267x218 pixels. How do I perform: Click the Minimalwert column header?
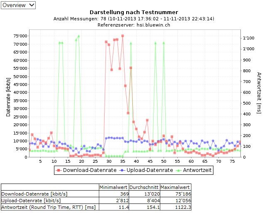coord(113,187)
